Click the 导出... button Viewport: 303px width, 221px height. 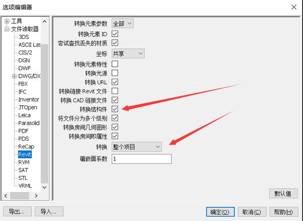[x=17, y=212]
